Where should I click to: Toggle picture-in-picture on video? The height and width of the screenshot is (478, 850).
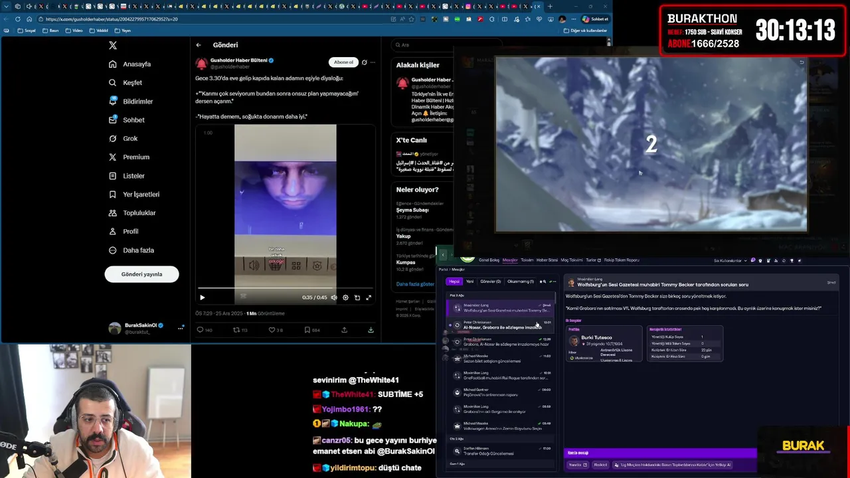(357, 297)
